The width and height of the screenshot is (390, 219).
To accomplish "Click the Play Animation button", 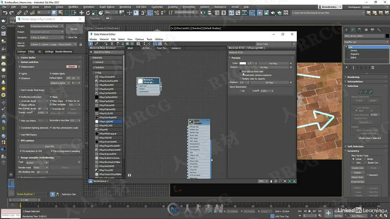I will point(310,211).
